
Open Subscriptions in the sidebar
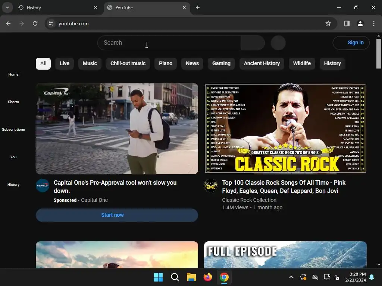(13, 129)
